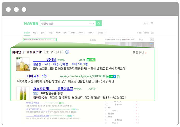
Task: Click the N 로그인 badge next to 공식몰
Action: (x=91, y=60)
